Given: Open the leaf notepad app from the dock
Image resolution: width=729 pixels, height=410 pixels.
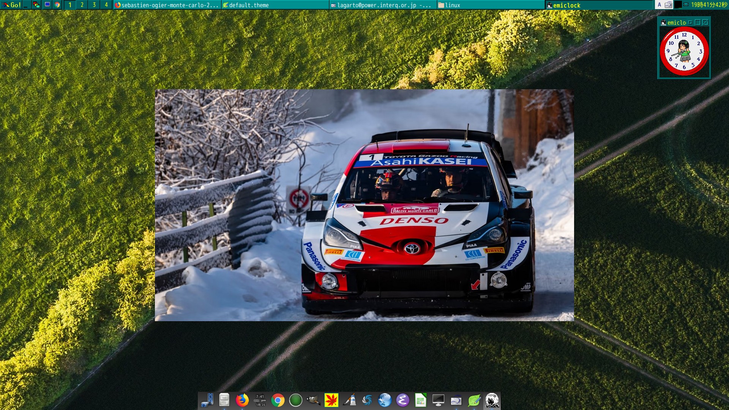Looking at the screenshot, I should click(474, 401).
